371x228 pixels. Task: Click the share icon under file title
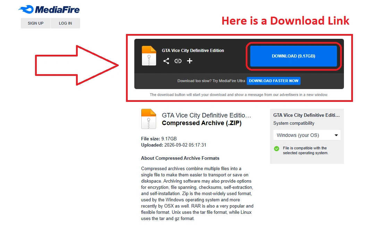(166, 61)
